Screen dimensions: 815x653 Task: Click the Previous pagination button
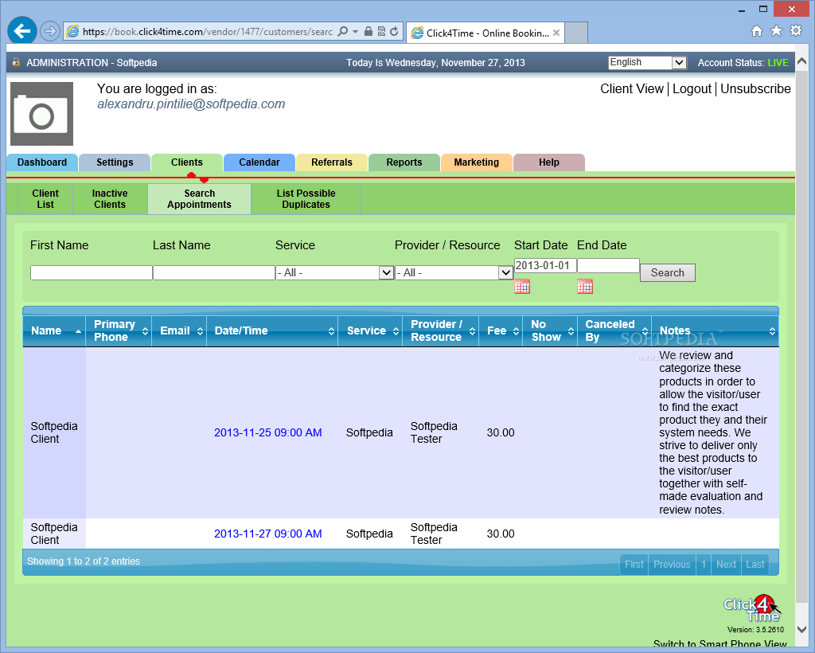pyautogui.click(x=672, y=565)
